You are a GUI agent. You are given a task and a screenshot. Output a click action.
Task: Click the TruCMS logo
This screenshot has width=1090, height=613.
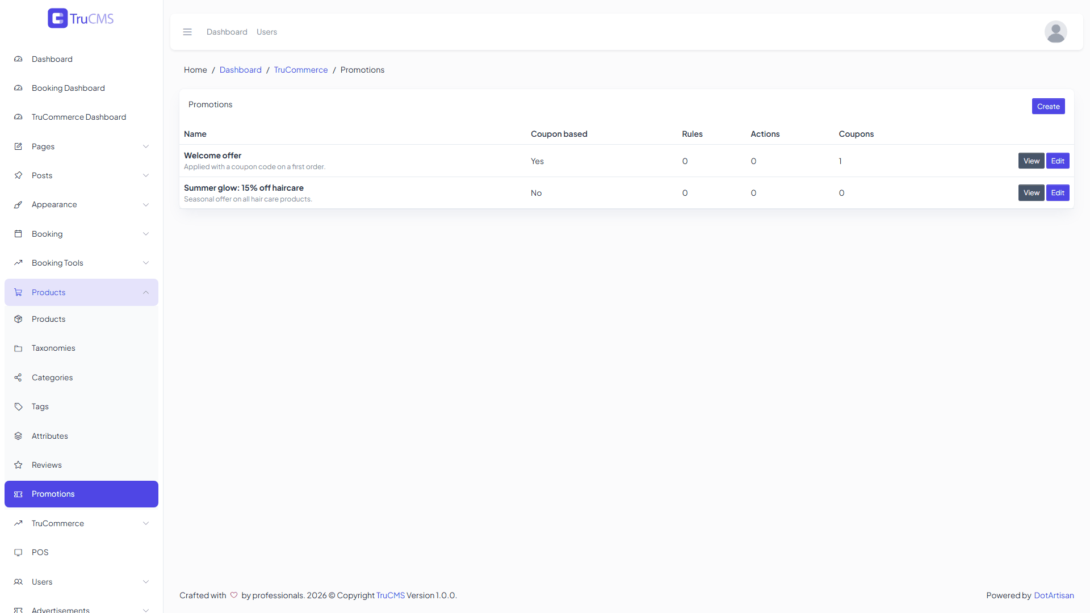point(81,18)
